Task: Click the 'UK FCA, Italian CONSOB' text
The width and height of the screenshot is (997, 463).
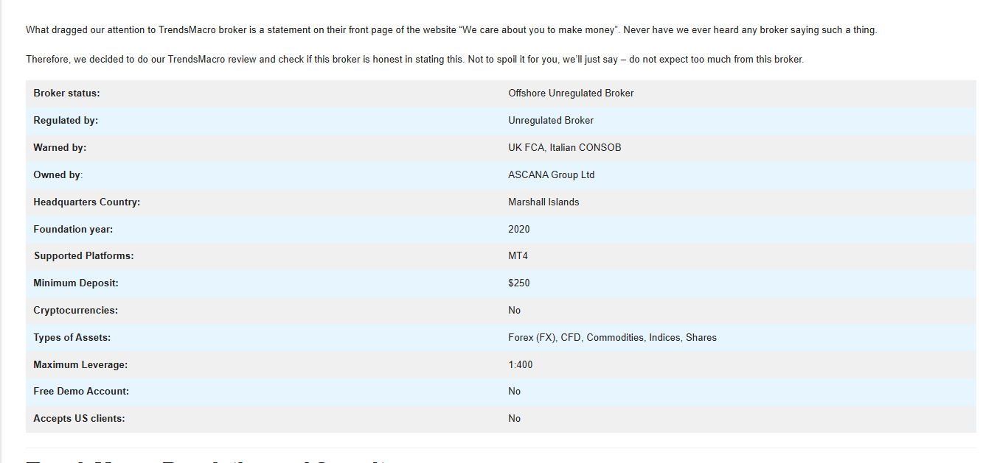Action: 564,148
